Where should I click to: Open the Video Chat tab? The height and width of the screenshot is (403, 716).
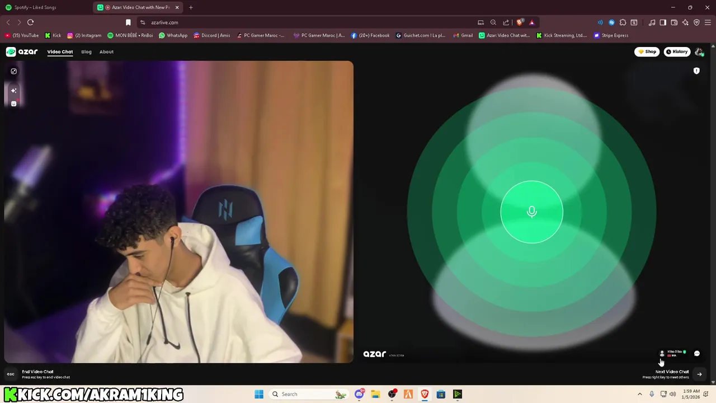[x=60, y=51]
